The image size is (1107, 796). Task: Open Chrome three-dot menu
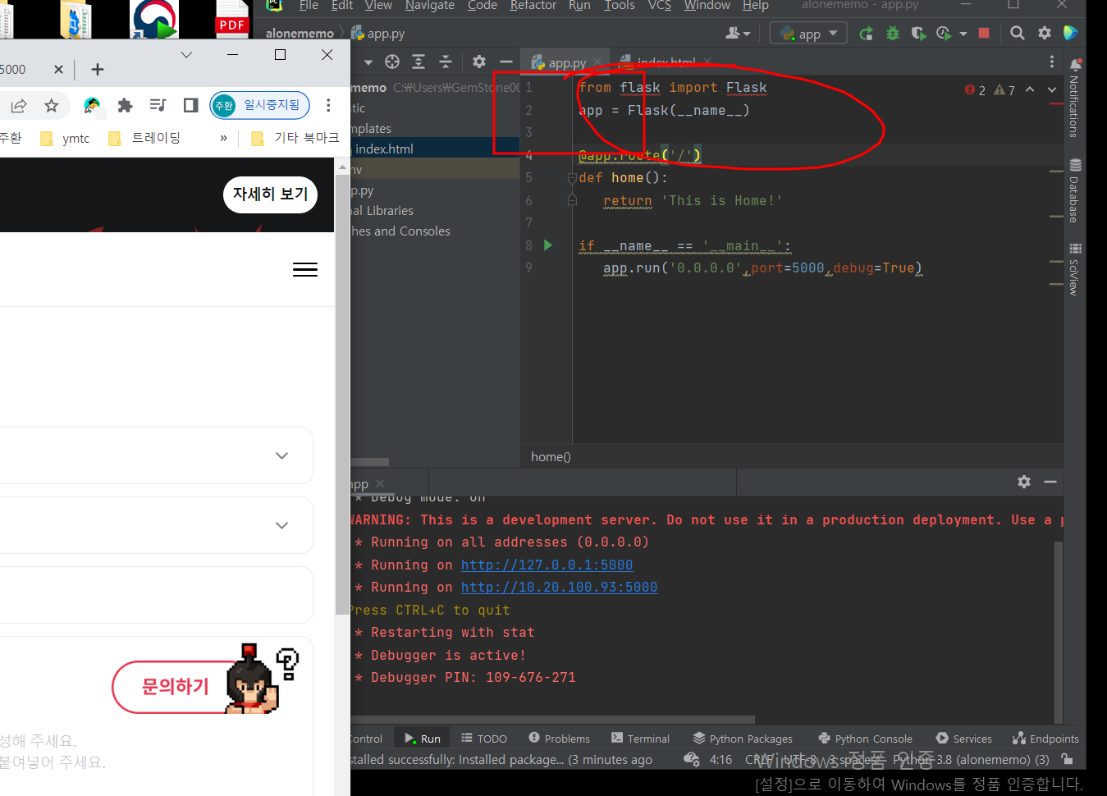pos(328,105)
